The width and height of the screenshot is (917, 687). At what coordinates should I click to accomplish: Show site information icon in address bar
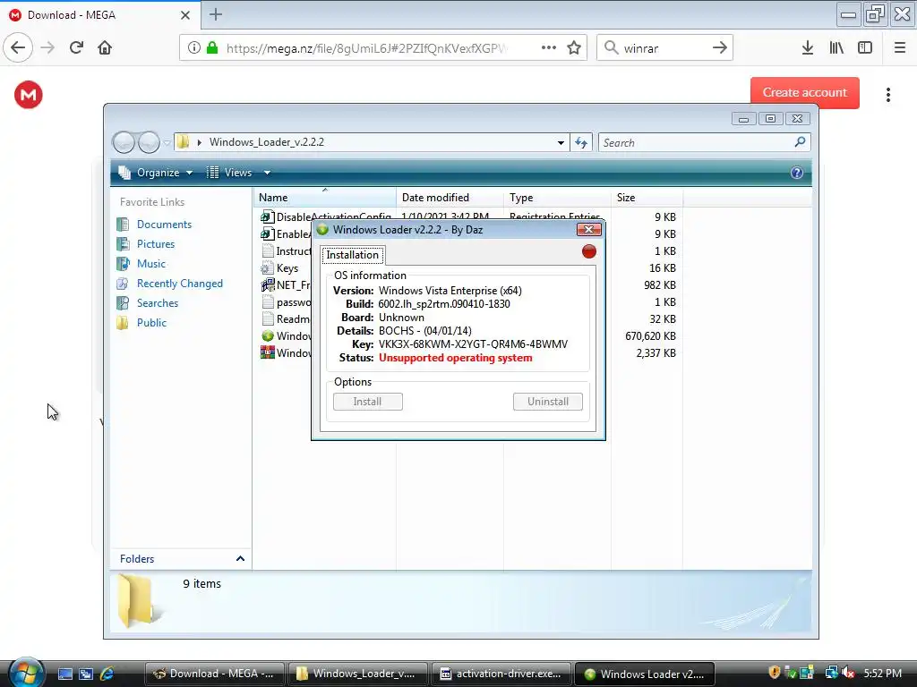pos(194,47)
